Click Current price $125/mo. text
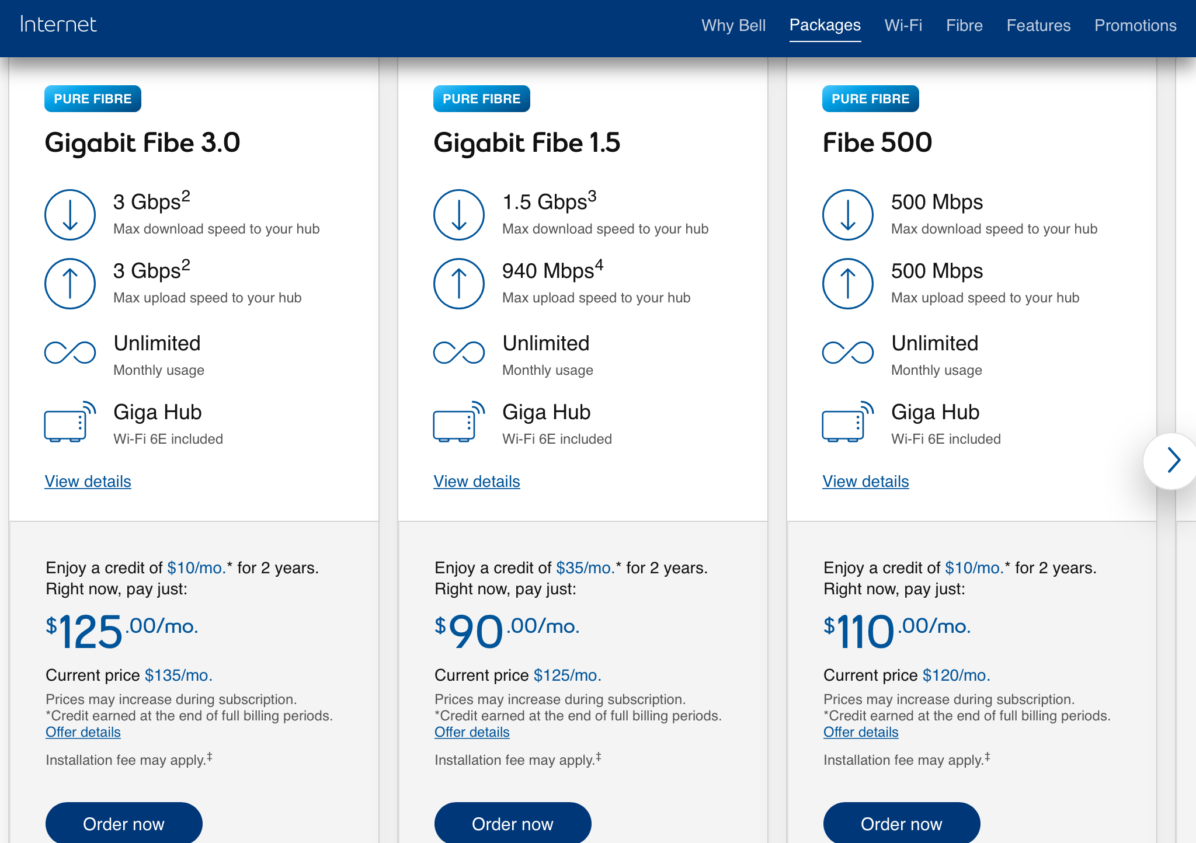The width and height of the screenshot is (1196, 843). 518,675
